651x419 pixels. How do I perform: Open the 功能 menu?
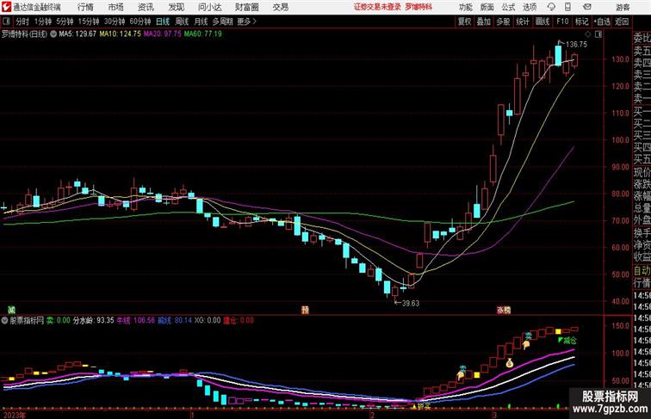pos(465,7)
